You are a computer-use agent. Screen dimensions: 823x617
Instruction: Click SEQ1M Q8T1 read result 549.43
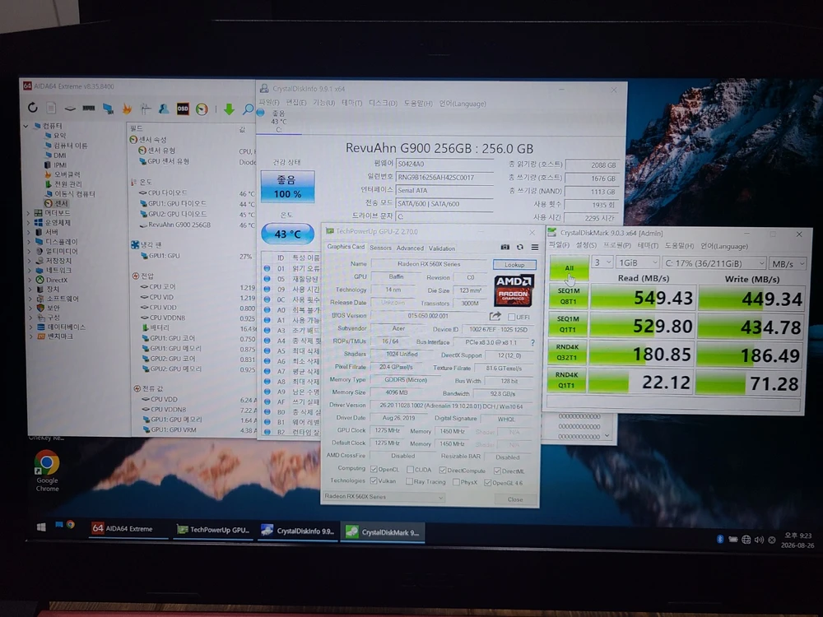(642, 298)
